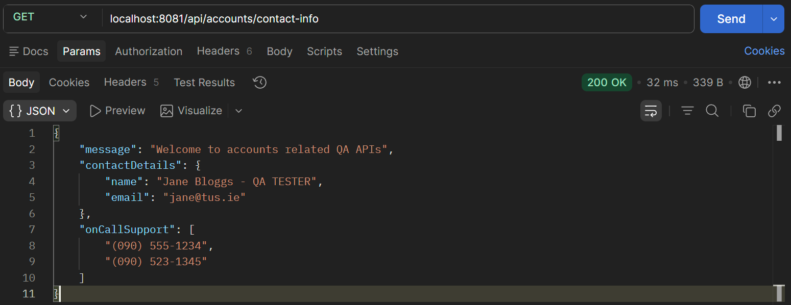Switch to Visualize view

[x=191, y=111]
